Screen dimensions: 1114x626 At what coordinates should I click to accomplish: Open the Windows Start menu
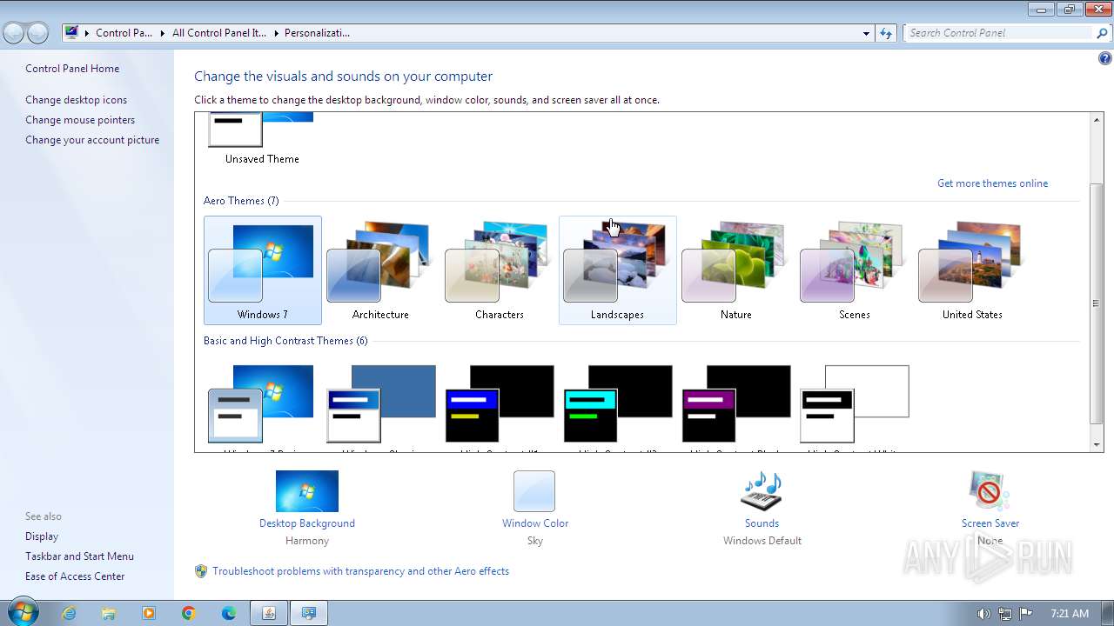22,612
